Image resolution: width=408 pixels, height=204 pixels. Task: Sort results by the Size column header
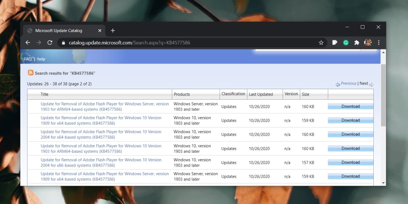click(305, 94)
